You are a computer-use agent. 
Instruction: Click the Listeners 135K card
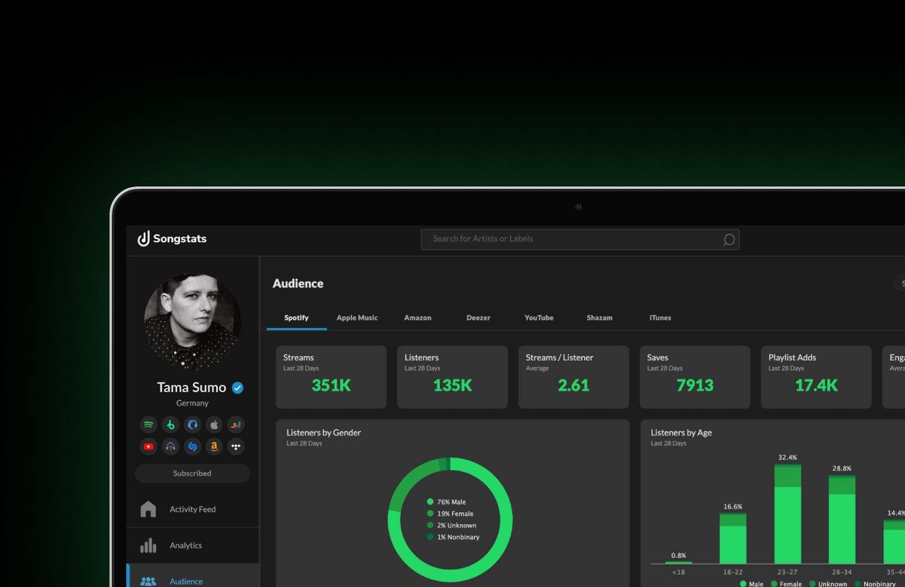[452, 377]
